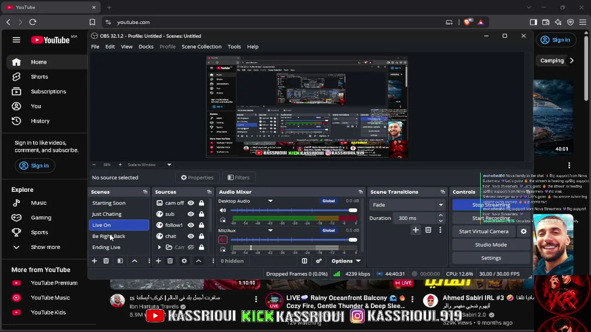Open advanced audio properties gears icon
The image size is (591, 332).
[319, 261]
